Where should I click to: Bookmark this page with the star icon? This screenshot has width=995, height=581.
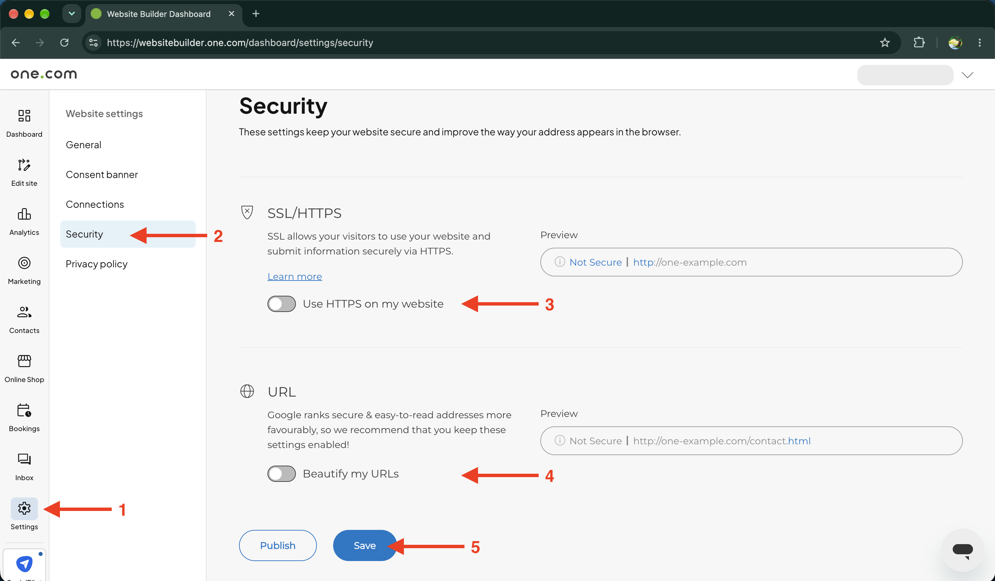coord(885,43)
